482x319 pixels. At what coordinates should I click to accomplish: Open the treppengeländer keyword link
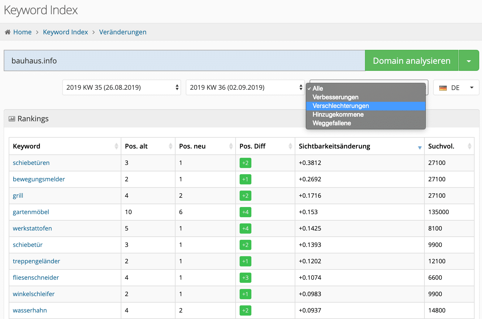(x=37, y=261)
